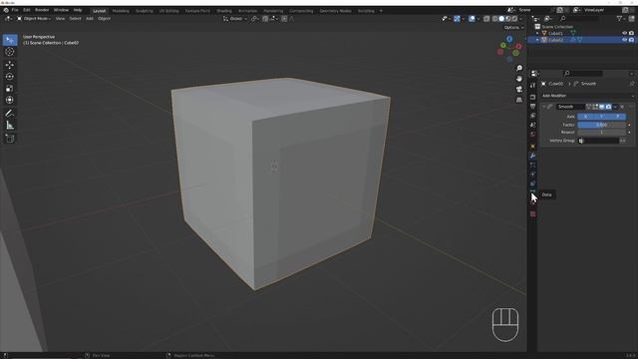The height and width of the screenshot is (359, 638).
Task: Activate the 3D Cursor tool
Action: [x=10, y=52]
